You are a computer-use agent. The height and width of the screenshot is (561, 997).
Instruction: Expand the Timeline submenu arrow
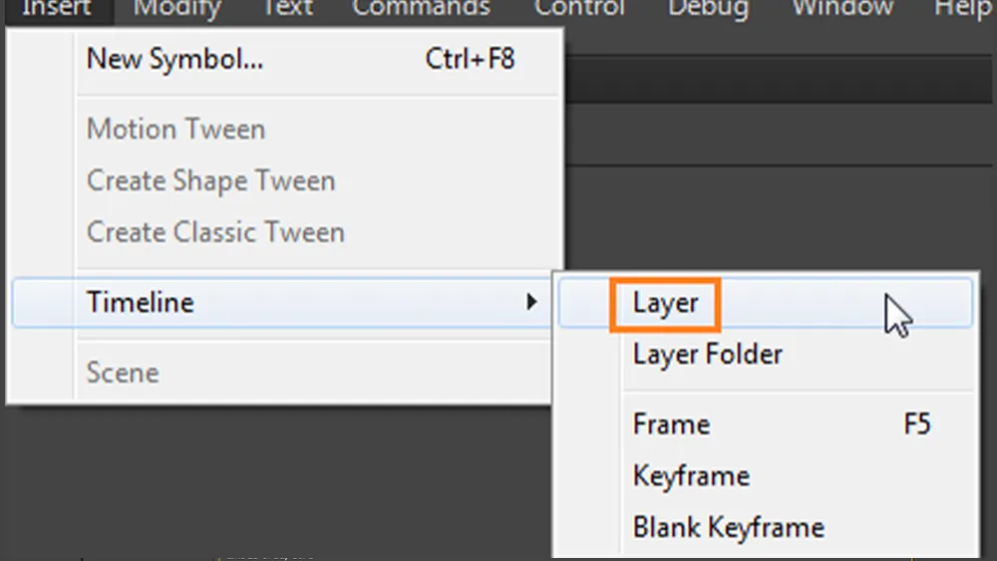tap(532, 302)
